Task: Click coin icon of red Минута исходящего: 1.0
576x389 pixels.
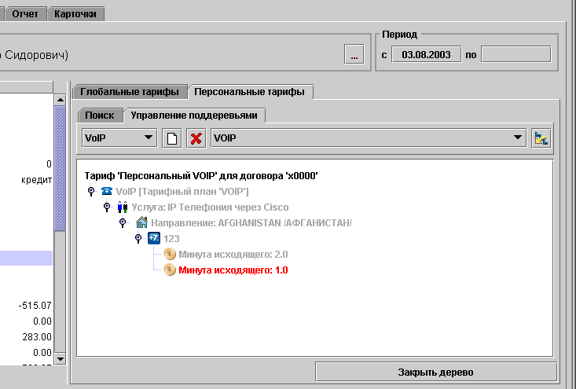Action: (x=170, y=270)
